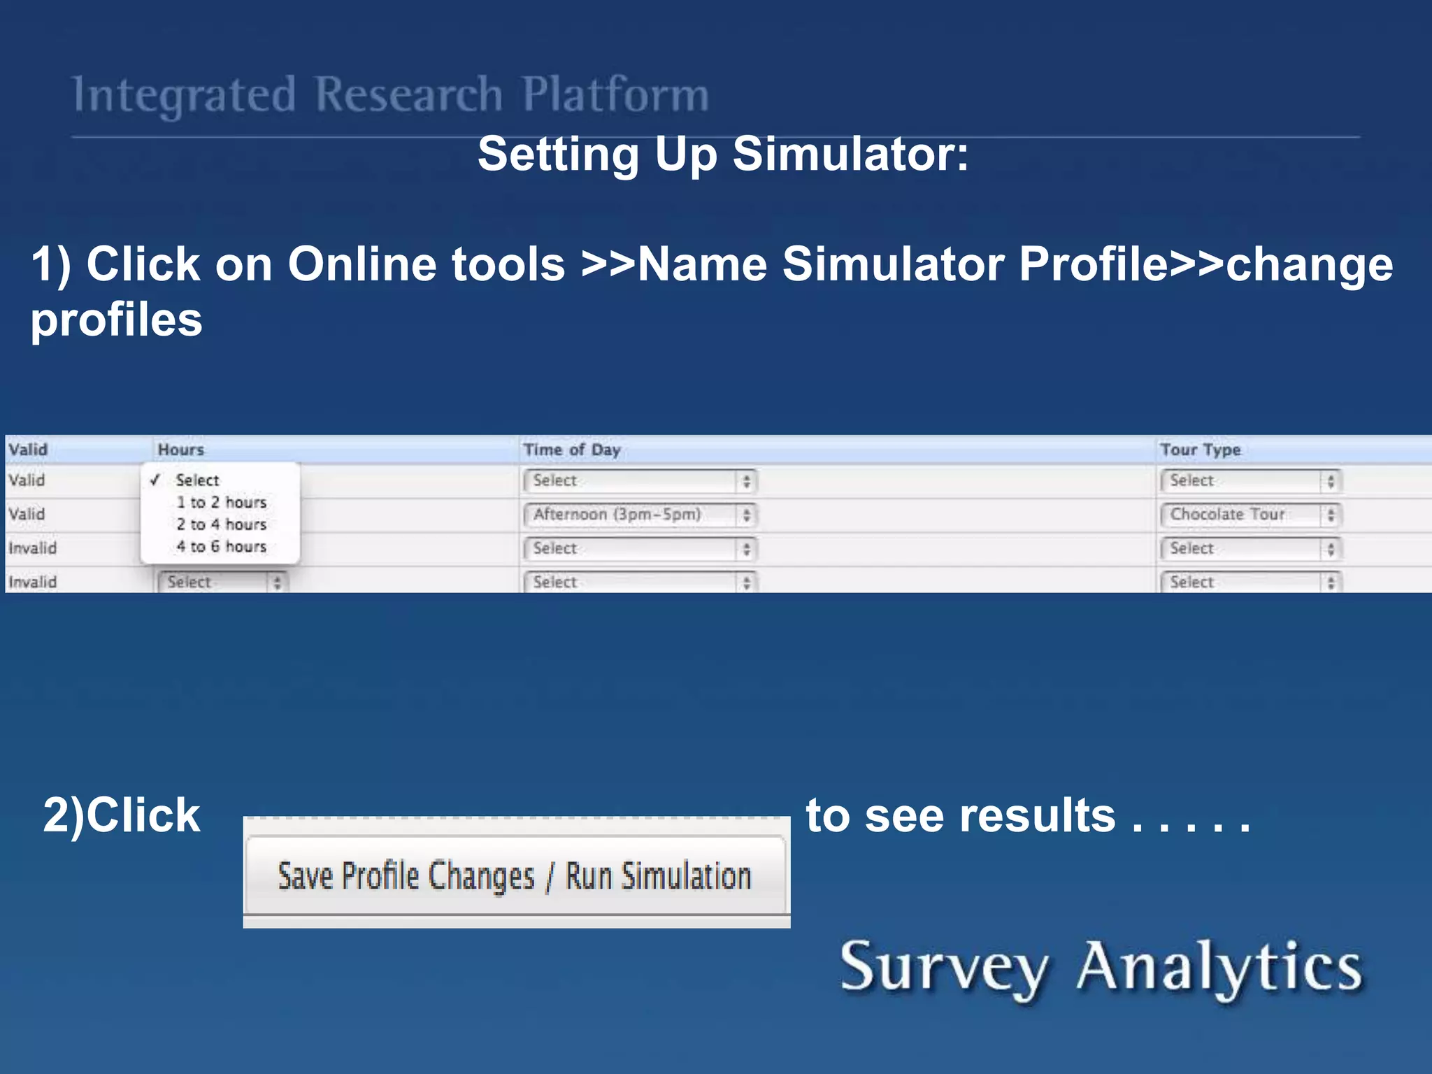Open Tour Type dropdown in first Valid row
Screen dimensions: 1432x1074
(x=1250, y=481)
